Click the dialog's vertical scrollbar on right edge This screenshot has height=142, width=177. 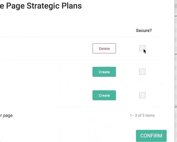pos(175,70)
